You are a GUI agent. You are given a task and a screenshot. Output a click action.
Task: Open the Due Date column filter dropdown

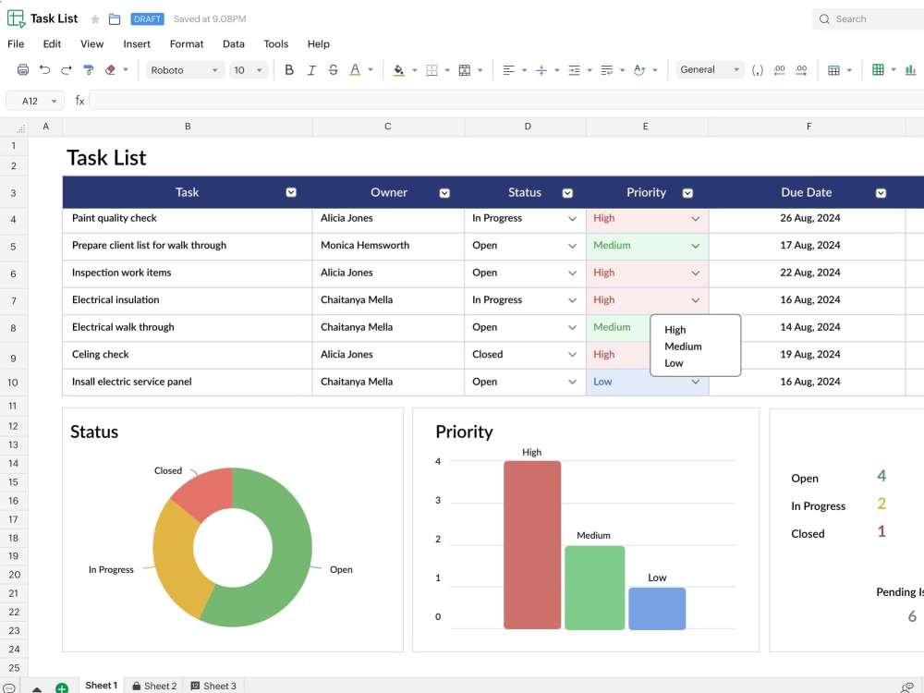pyautogui.click(x=881, y=193)
